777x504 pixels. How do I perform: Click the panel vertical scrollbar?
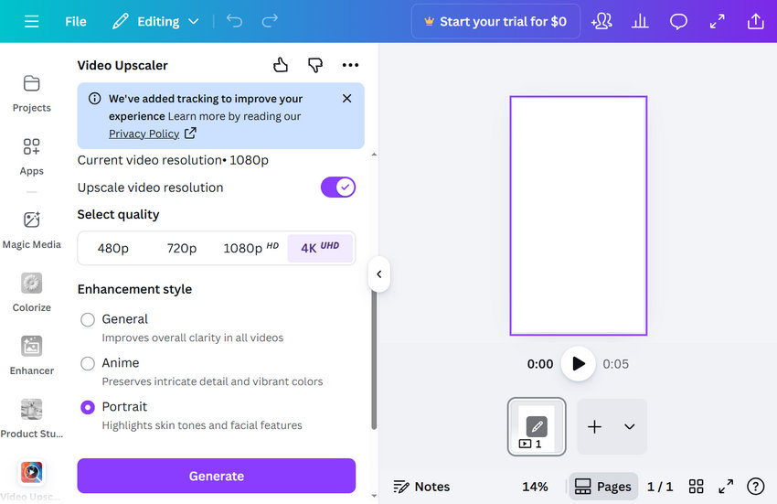pos(374,357)
